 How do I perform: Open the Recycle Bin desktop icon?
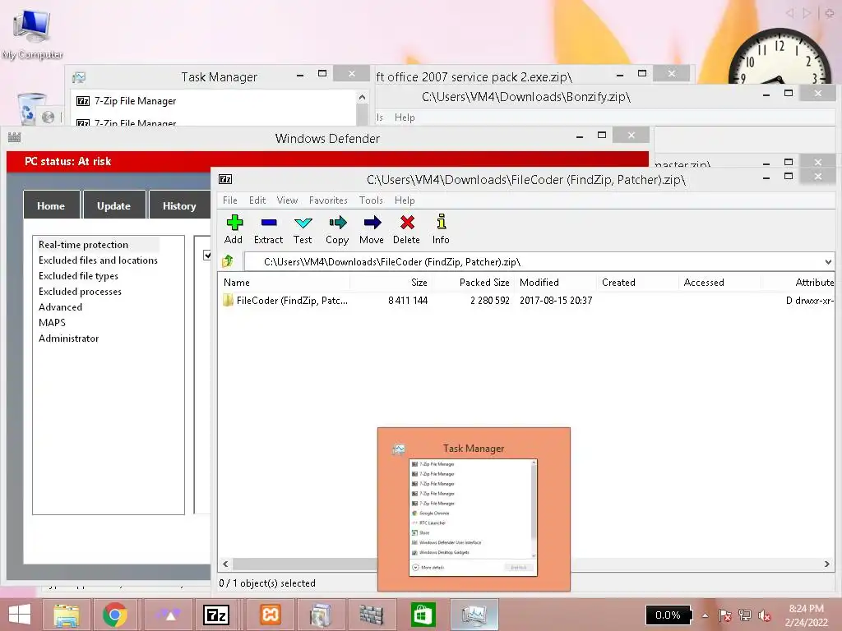[x=30, y=109]
